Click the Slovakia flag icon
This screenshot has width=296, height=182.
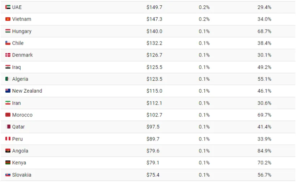pyautogui.click(x=8, y=175)
